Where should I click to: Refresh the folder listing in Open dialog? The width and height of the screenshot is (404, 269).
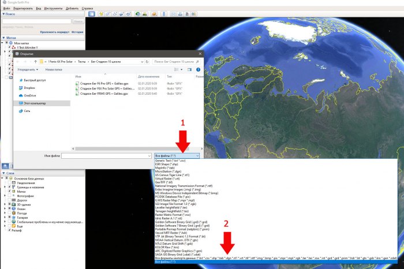click(x=147, y=62)
